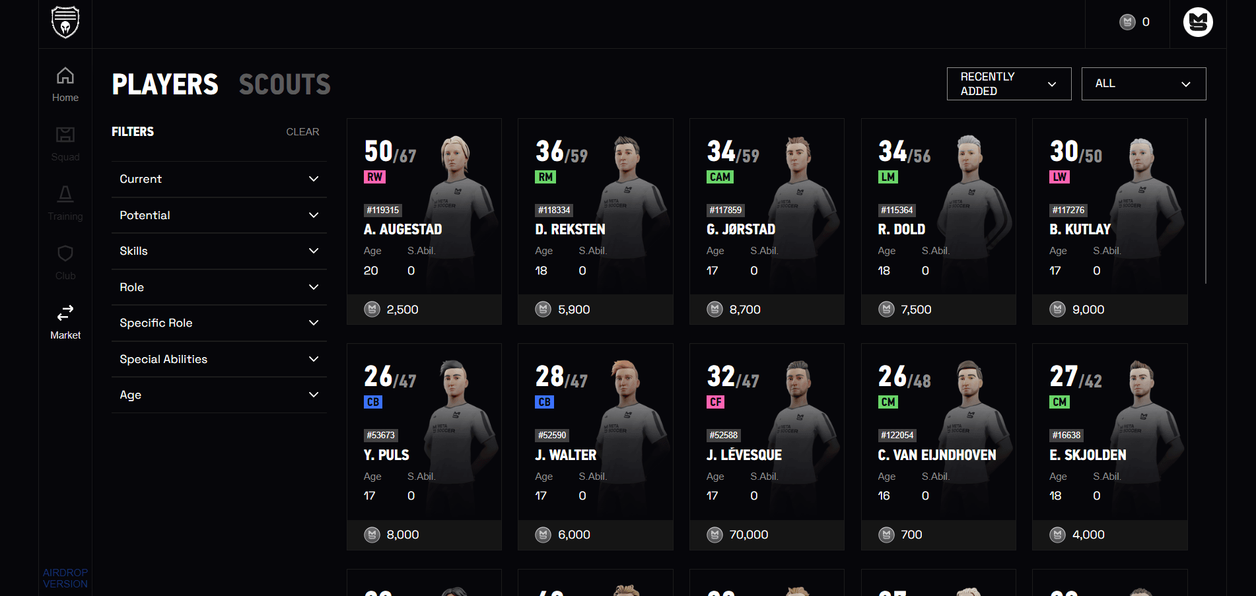Open the Club section
Screen dimensions: 1256x596
coord(65,263)
